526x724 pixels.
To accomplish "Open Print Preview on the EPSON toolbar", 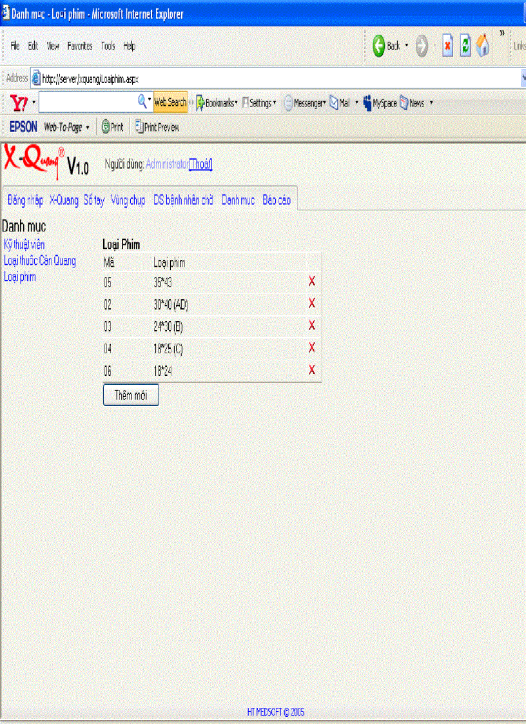I will coord(157,127).
